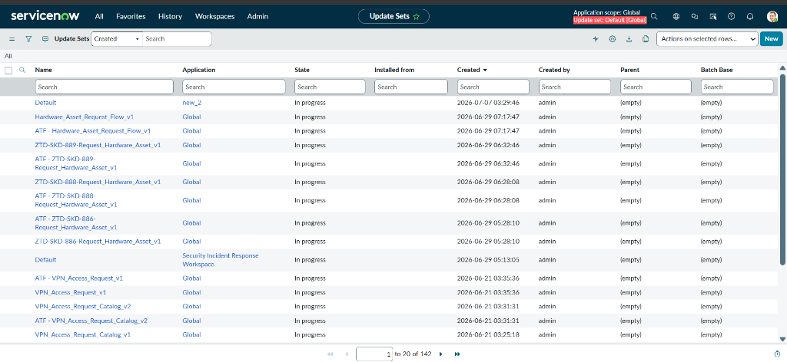Open the scope globe picker icon
Screen dimensions: 787x362
coord(676,17)
